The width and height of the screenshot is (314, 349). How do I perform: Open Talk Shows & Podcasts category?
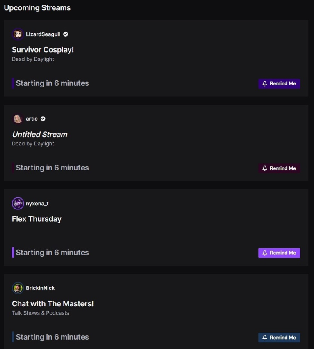tap(40, 313)
